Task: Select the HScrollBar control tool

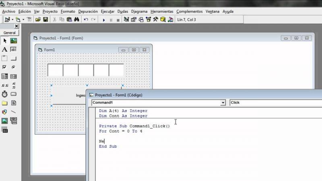Action: [x=4, y=85]
